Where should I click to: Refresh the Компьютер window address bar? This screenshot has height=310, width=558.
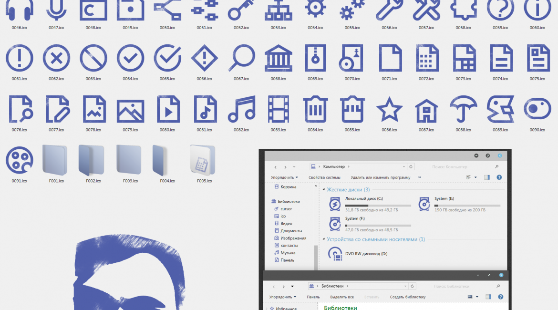(x=411, y=166)
